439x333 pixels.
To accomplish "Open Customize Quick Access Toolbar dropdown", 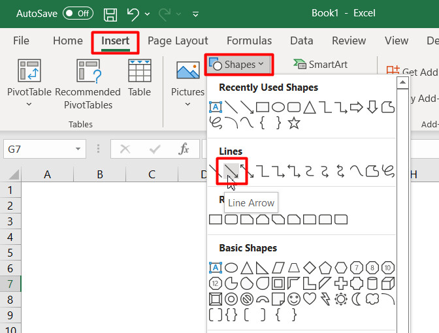I will 196,14.
